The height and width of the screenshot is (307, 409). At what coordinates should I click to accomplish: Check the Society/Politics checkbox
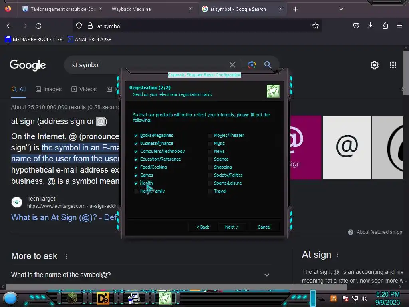click(210, 175)
